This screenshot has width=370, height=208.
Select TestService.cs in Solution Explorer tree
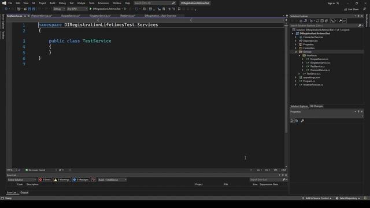[313, 74]
